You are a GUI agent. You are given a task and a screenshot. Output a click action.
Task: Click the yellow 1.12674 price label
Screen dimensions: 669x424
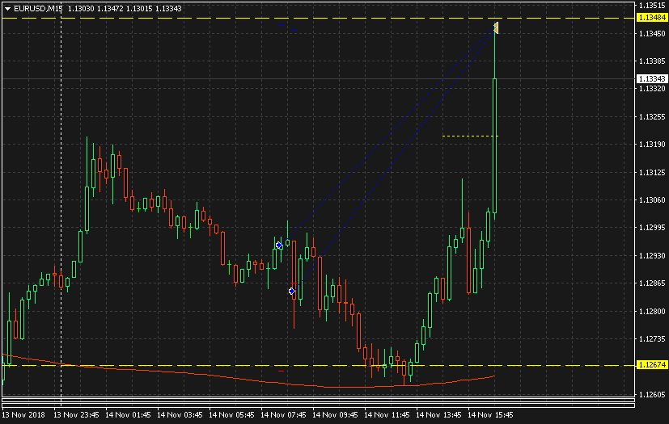pos(651,365)
